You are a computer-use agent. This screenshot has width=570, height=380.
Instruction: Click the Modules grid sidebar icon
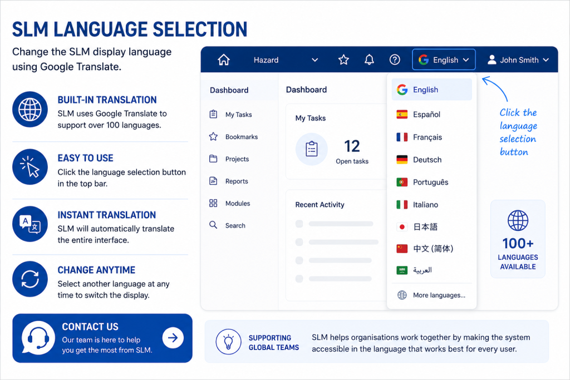pyautogui.click(x=213, y=203)
